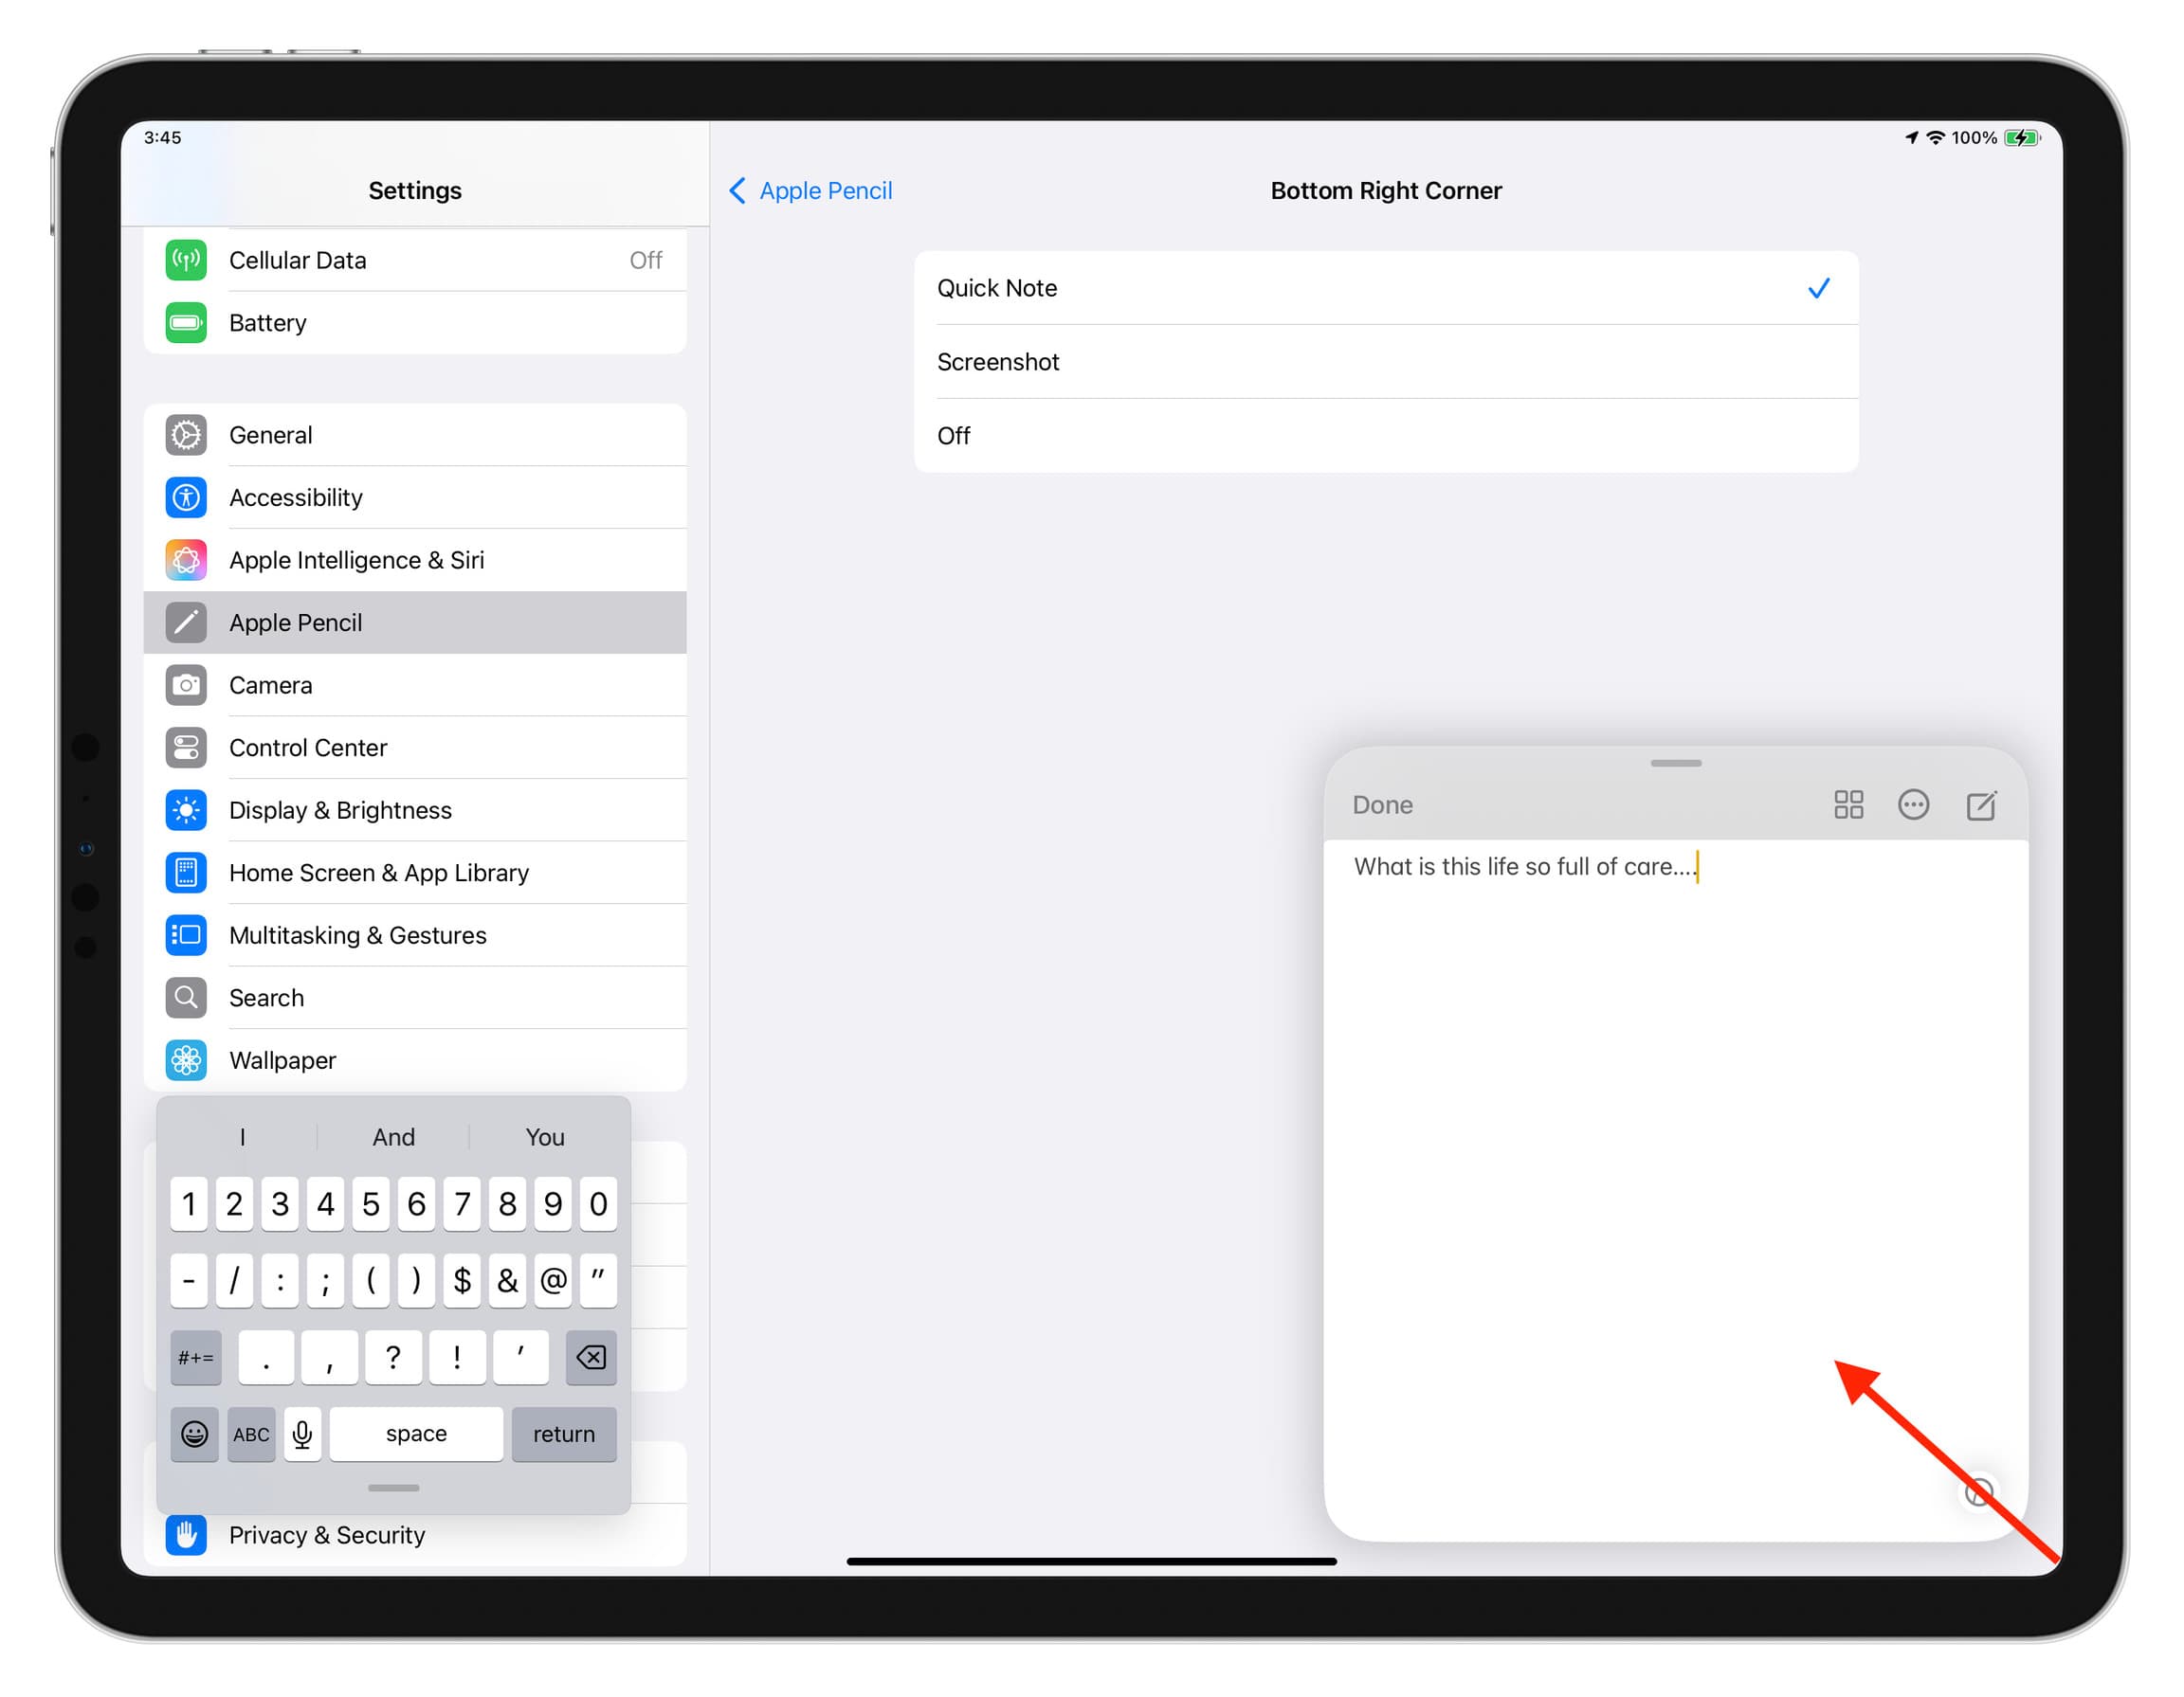
Task: Select the Quick Note option
Action: [1383, 287]
